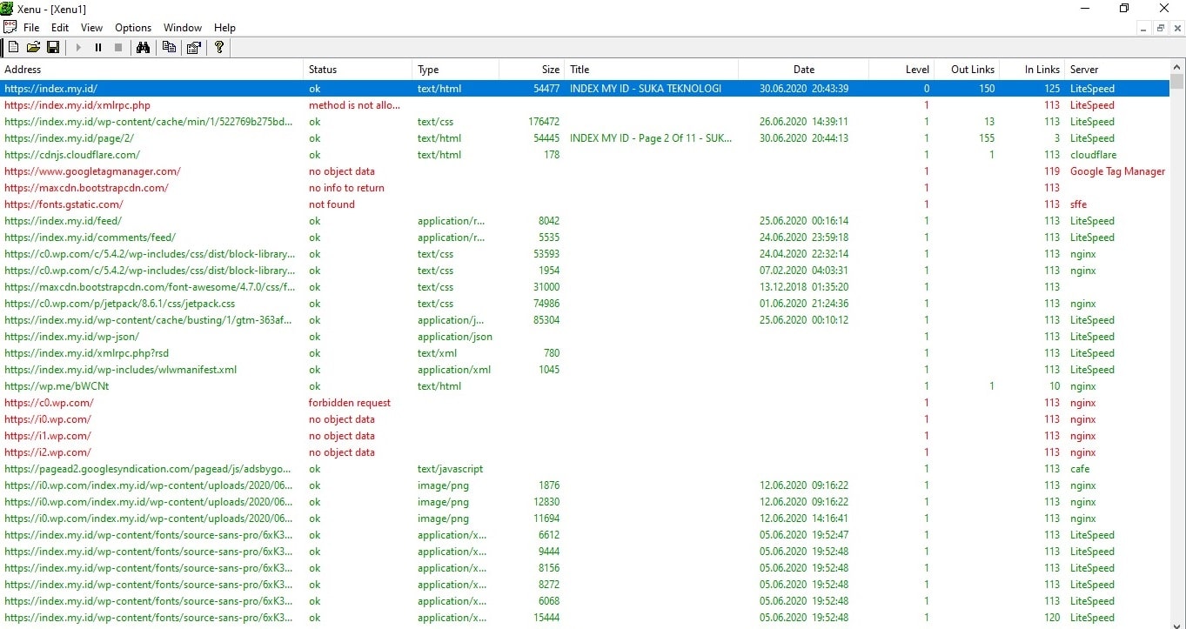The height and width of the screenshot is (629, 1186).
Task: Select the https://i0.wp.com/ row
Action: 585,418
